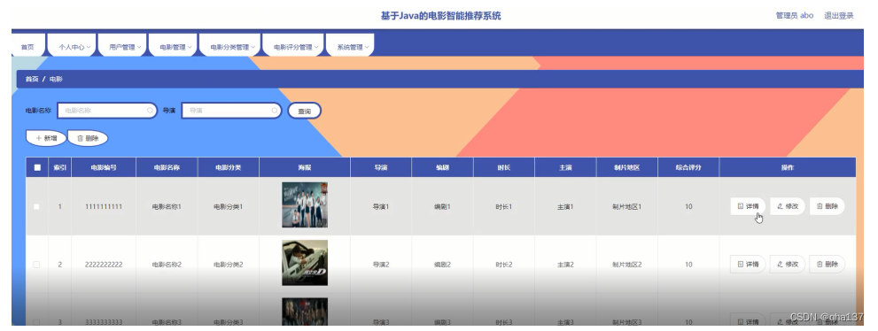The width and height of the screenshot is (878, 331).
Task: Check the box for row 1111111111
Action: click(x=37, y=207)
